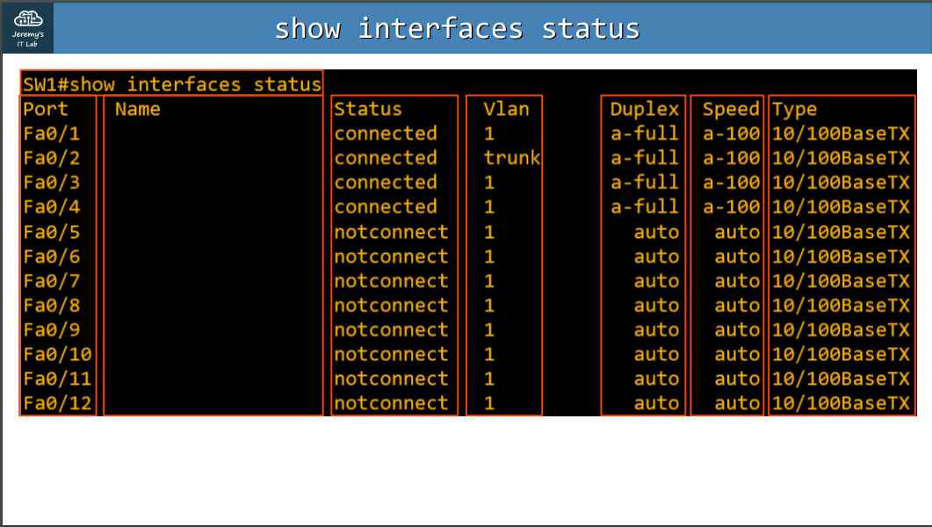Click the Type column header
This screenshot has width=932, height=527.
pos(794,109)
